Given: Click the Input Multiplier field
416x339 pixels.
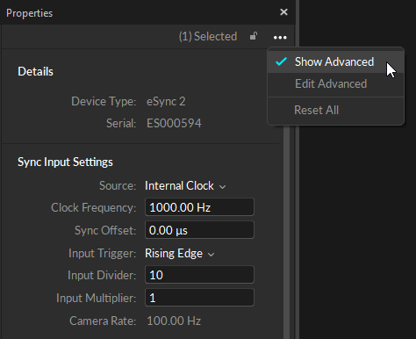Looking at the screenshot, I should tap(199, 298).
